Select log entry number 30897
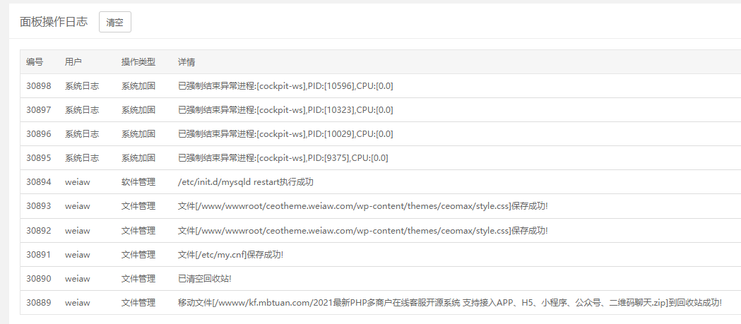This screenshot has height=324, width=741. coord(38,110)
